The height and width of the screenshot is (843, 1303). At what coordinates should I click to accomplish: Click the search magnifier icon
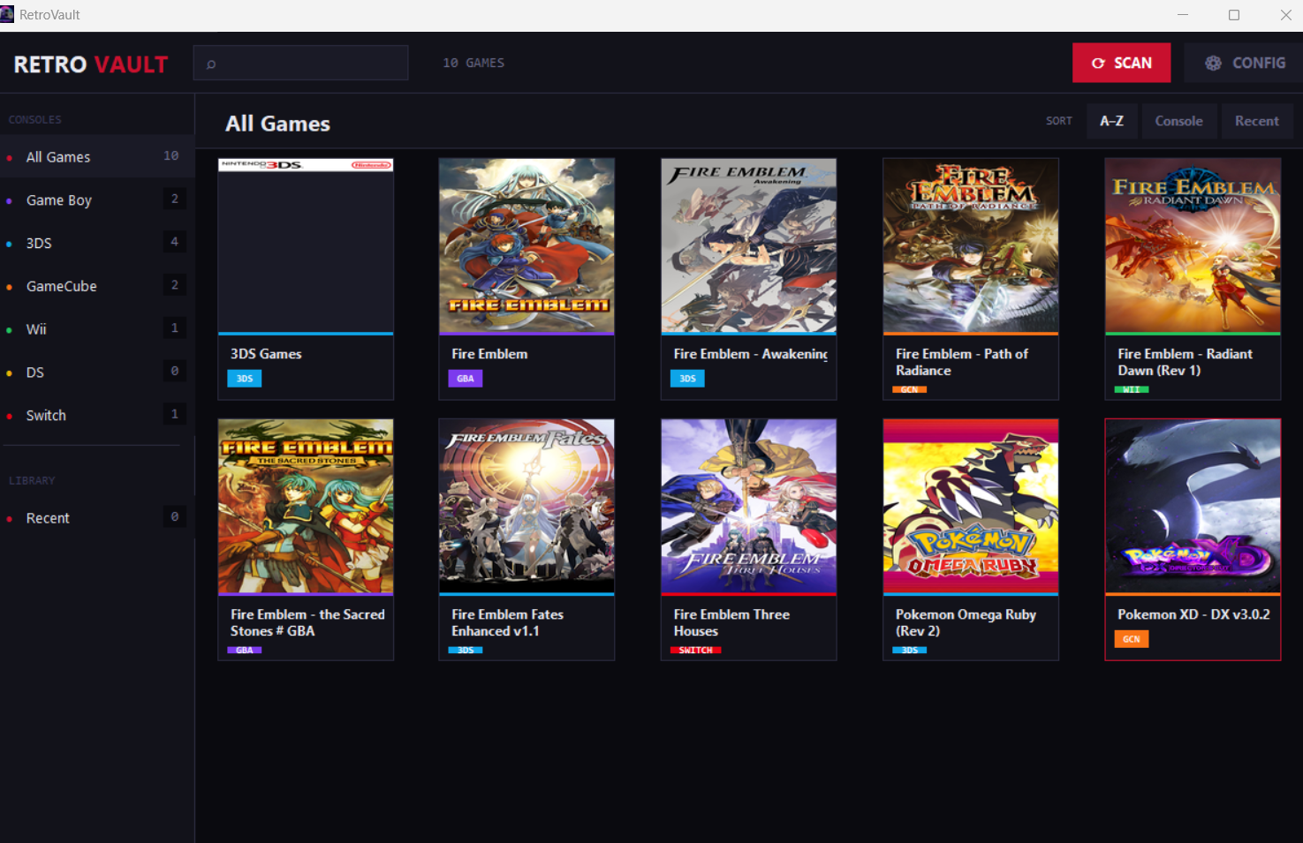(x=211, y=64)
